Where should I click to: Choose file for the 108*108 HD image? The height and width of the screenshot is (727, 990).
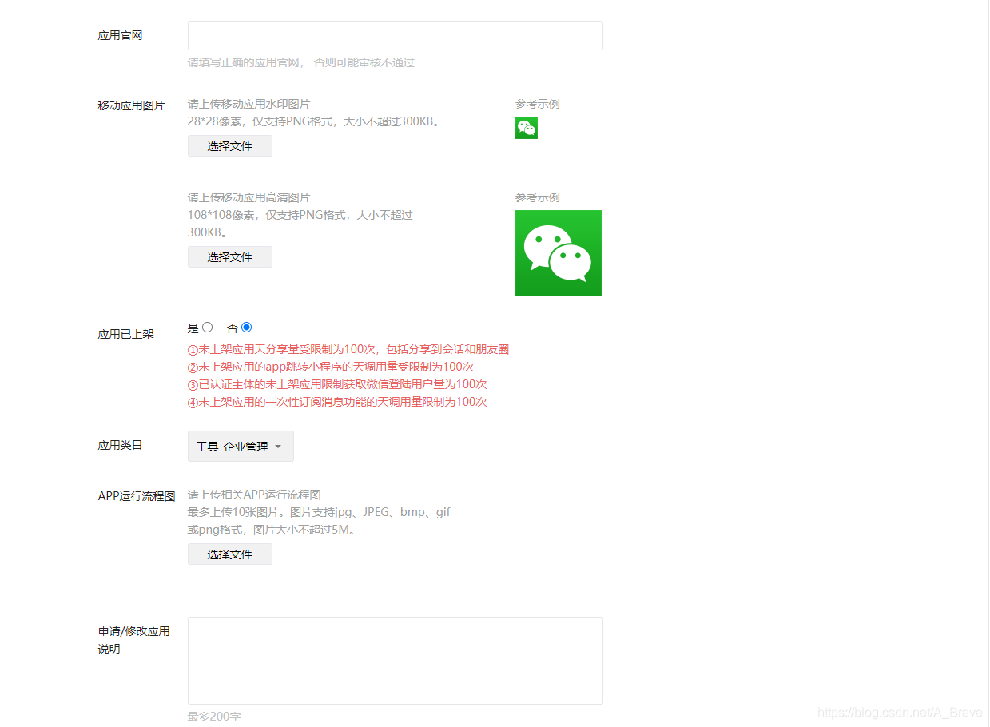coord(230,257)
